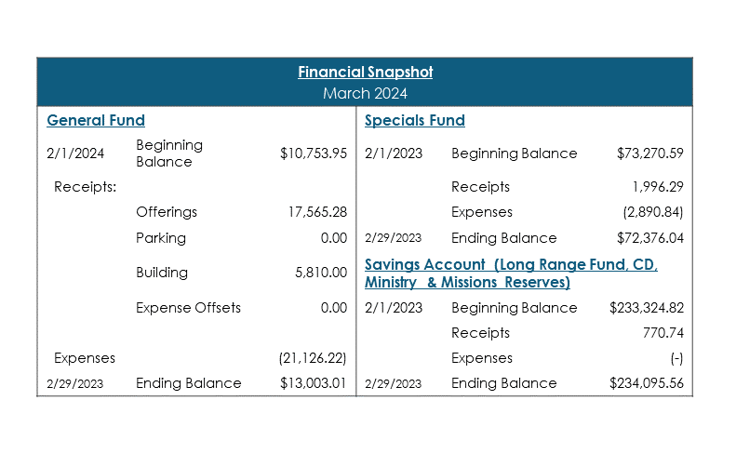
Task: Click the Savings Account heading link
Action: 511,274
